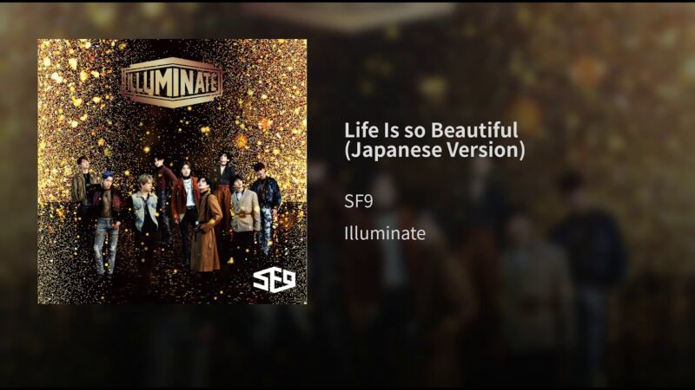Click the gold ILLUMINATE badge logo
Viewport: 695px width, 390px height.
tap(171, 82)
